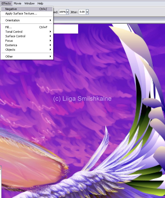
Task: Expand the Surface Control submenu
Action: [27, 36]
